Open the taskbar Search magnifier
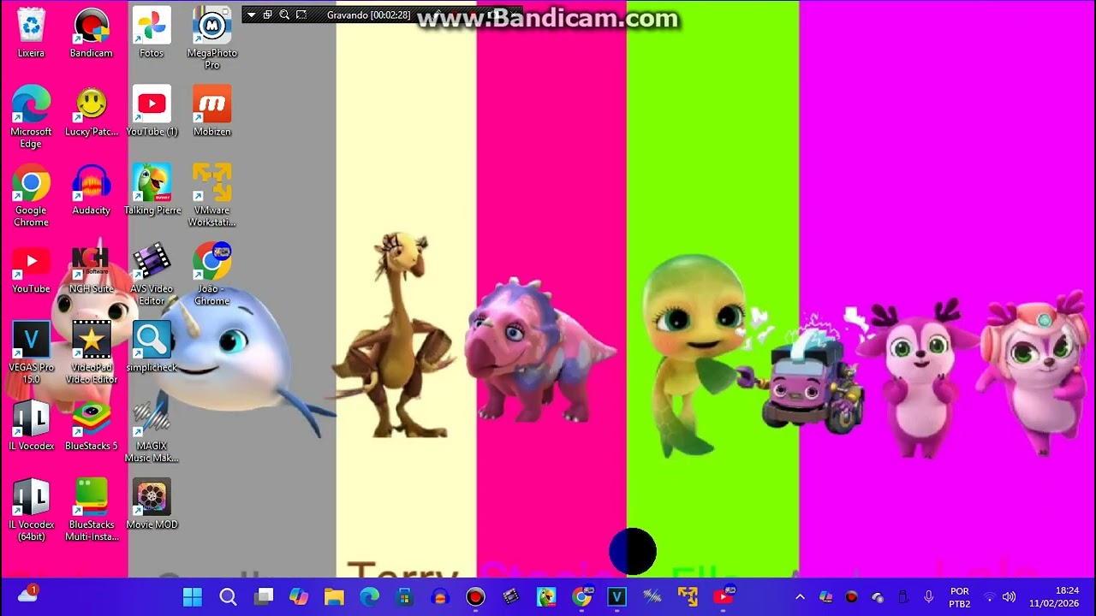Image resolution: width=1096 pixels, height=616 pixels. (228, 596)
